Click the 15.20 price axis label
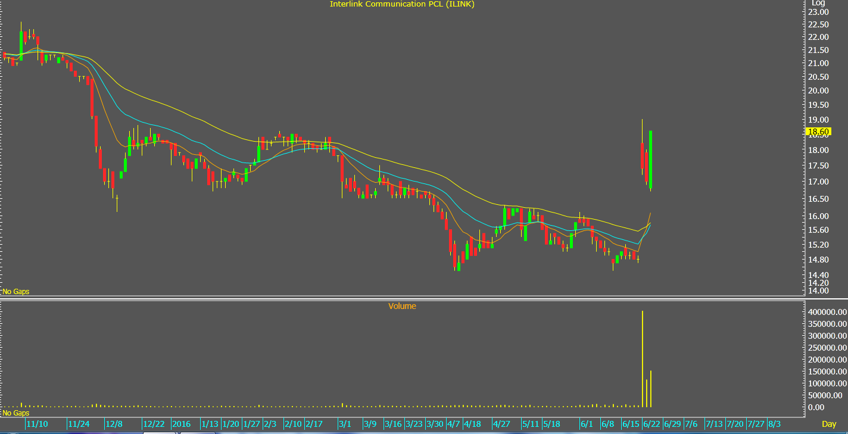The image size is (848, 434). [x=818, y=245]
